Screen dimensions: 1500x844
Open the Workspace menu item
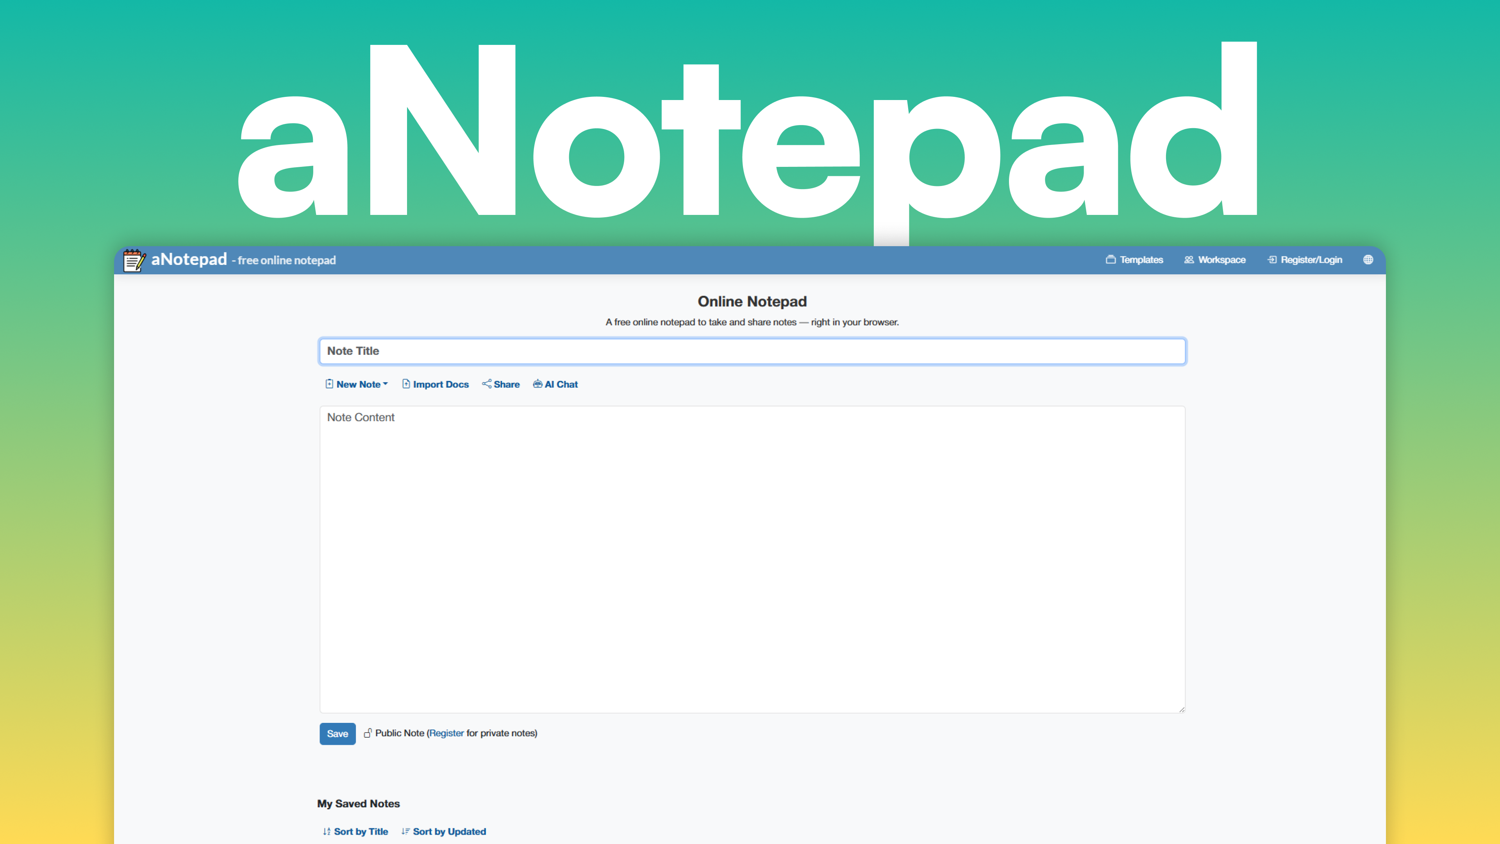point(1215,260)
